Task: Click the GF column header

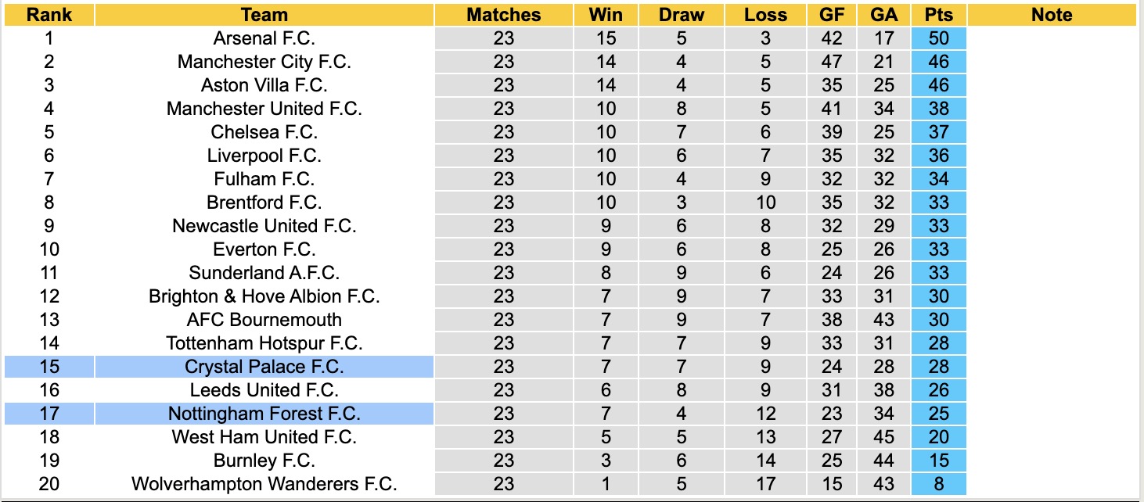Action: [x=832, y=15]
